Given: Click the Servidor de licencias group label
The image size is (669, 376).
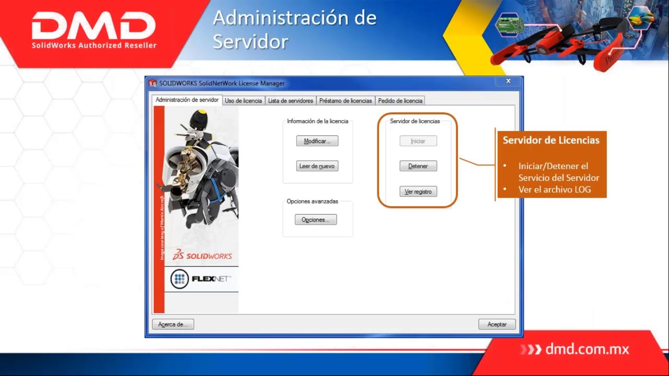Looking at the screenshot, I should coord(415,121).
